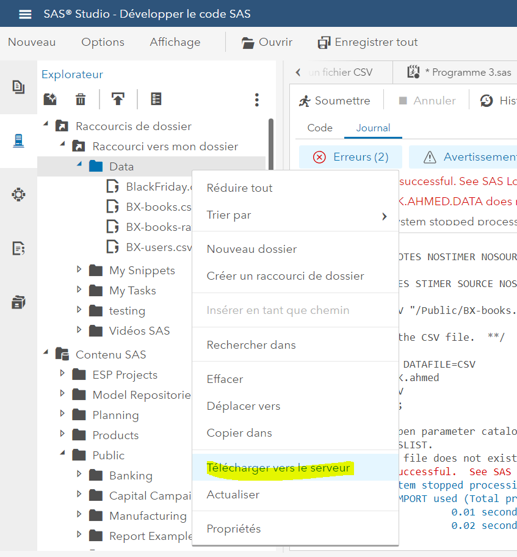Screen dimensions: 517x557
Task: Collapse Raccourcis de dossier node
Action: coord(46,124)
